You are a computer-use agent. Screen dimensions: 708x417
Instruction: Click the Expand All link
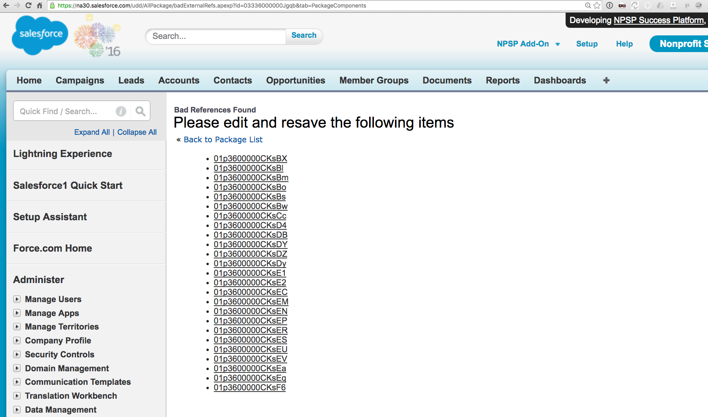coord(92,132)
